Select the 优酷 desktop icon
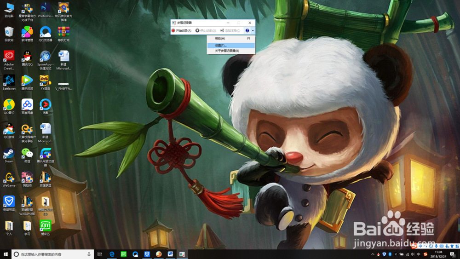 tap(45, 107)
